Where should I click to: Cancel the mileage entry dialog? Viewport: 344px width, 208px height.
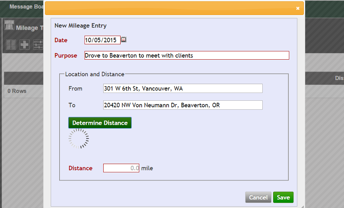(258, 198)
